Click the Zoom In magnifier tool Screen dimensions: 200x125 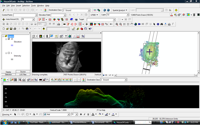[117, 24]
